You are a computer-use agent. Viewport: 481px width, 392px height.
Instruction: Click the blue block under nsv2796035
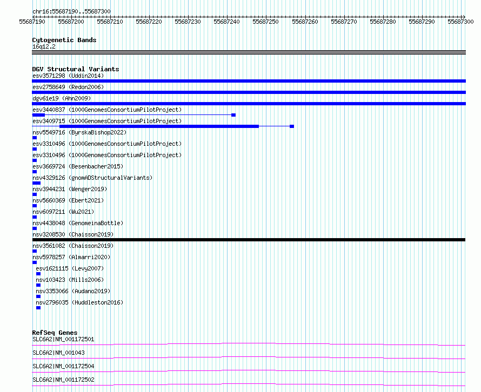point(38,308)
